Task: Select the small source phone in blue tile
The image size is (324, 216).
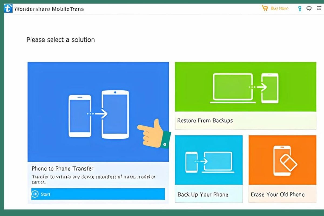Action: (x=80, y=116)
